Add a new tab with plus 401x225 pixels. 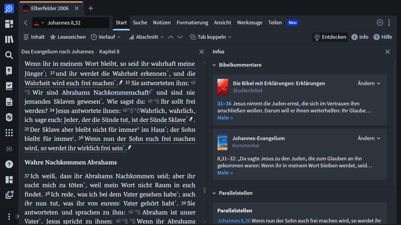91,8
